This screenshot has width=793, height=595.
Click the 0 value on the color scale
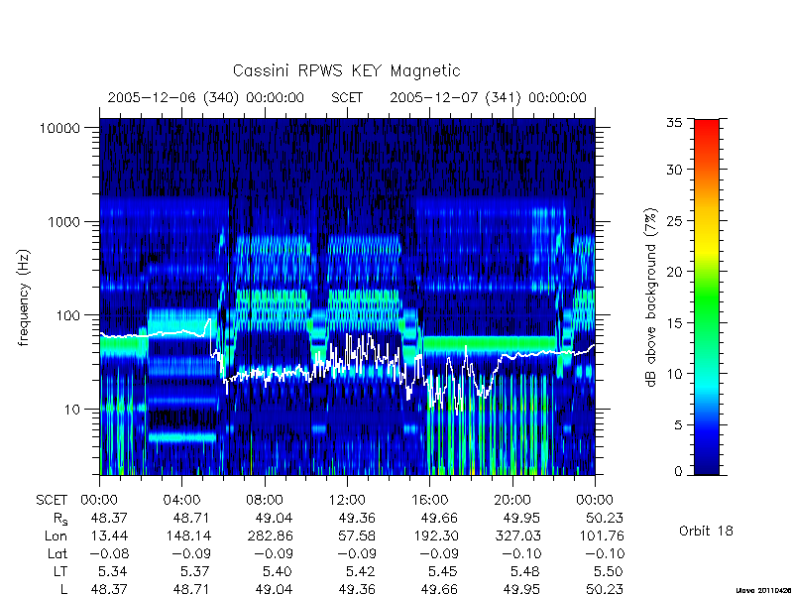click(678, 472)
